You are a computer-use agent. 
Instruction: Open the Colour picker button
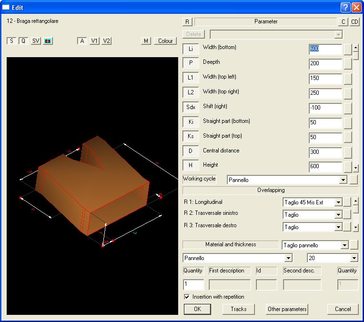click(165, 41)
